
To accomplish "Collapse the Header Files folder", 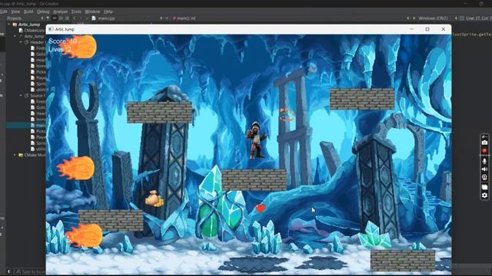I will click(21, 42).
